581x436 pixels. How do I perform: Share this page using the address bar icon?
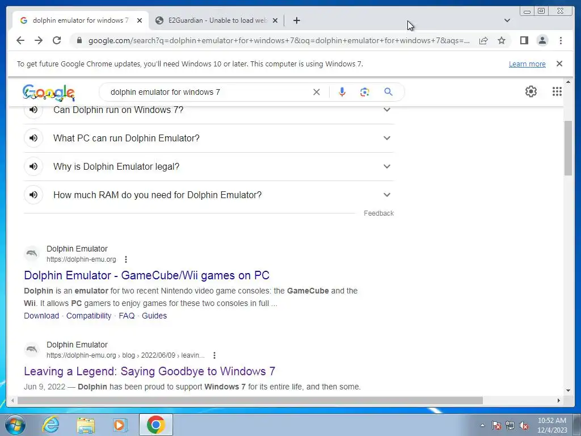pyautogui.click(x=483, y=40)
